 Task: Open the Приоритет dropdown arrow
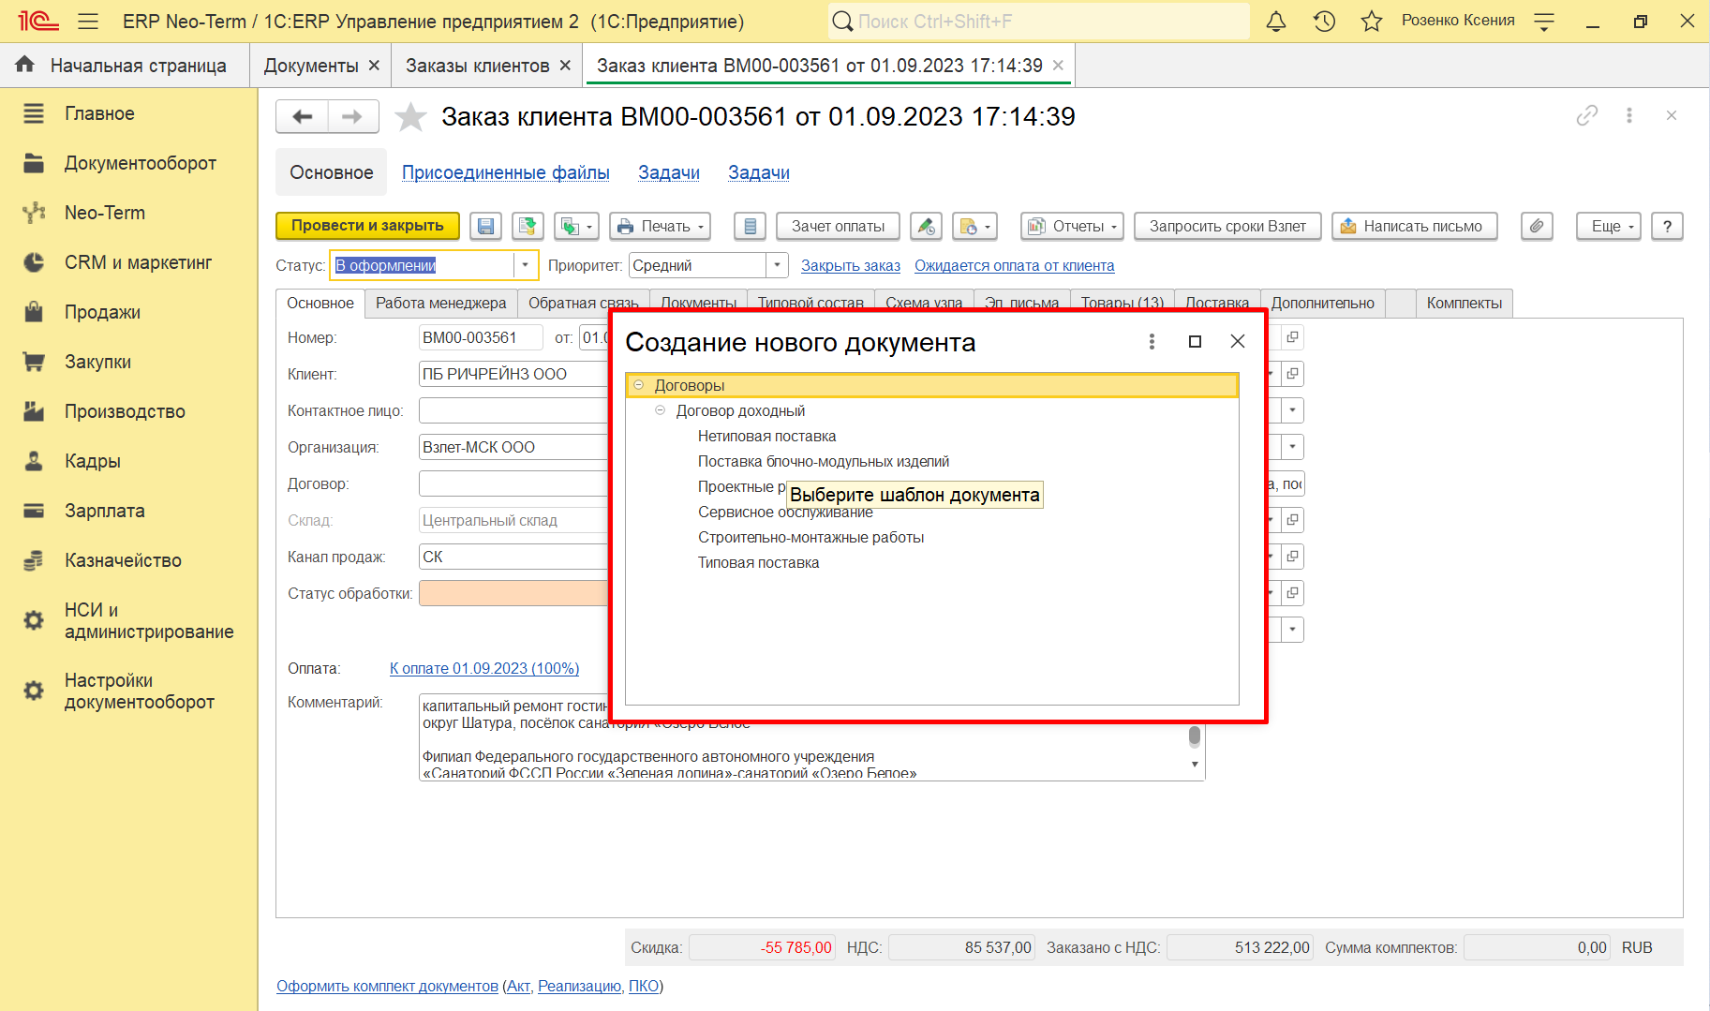tap(777, 265)
